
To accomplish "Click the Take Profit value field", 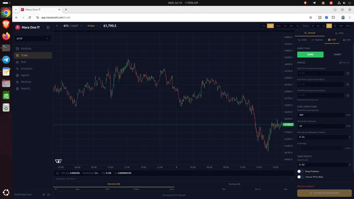I will 322,165.
